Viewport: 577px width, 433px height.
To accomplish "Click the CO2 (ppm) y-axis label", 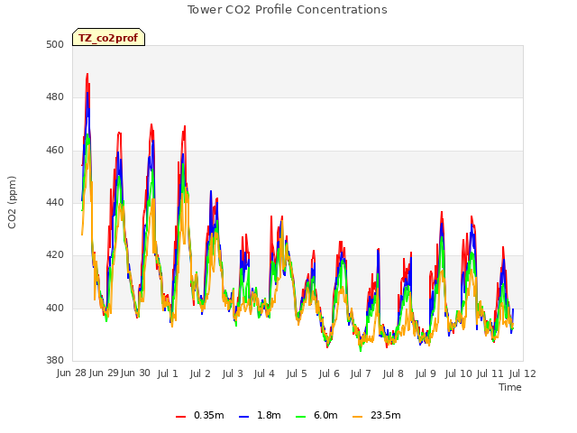I will click(12, 202).
